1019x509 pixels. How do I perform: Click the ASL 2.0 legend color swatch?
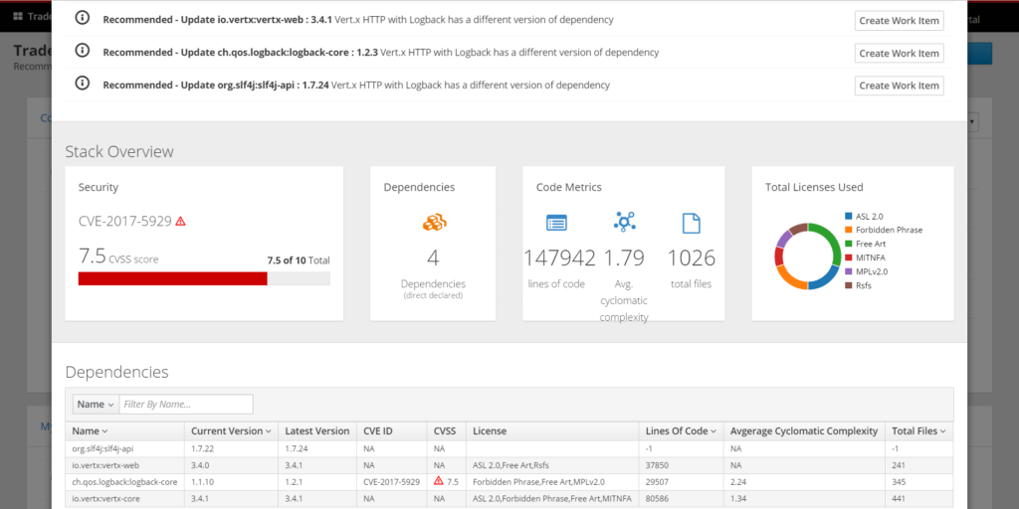pos(848,216)
